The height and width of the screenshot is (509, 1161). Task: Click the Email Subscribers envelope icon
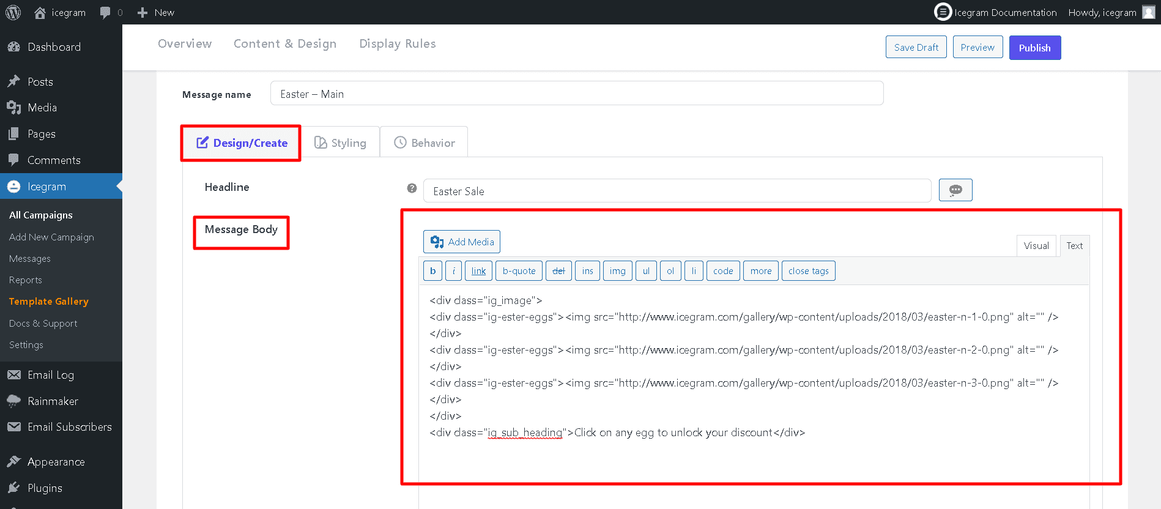coord(13,427)
